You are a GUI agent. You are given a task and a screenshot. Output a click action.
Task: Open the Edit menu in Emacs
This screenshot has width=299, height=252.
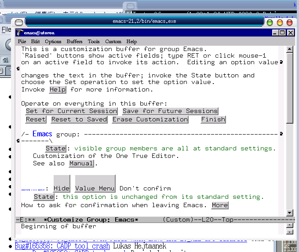35,42
